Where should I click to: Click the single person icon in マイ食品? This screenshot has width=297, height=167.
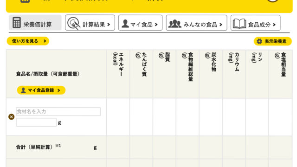(125, 24)
